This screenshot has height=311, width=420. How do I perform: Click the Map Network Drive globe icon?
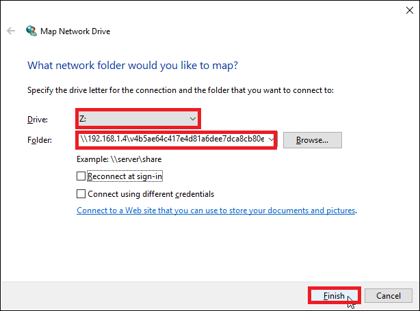[31, 31]
